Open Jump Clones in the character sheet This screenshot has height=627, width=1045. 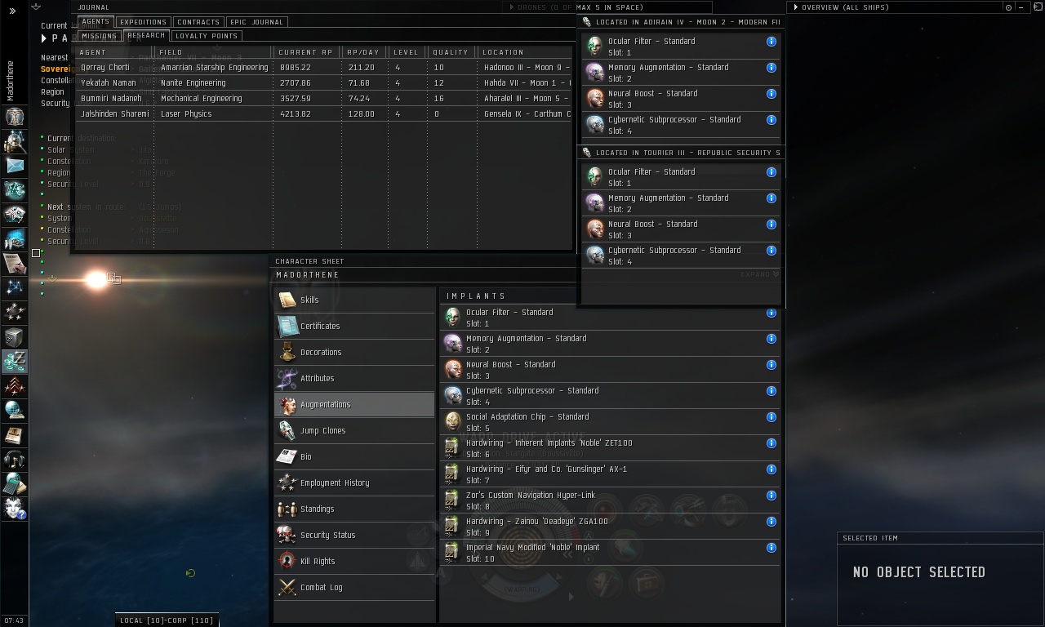(x=354, y=430)
